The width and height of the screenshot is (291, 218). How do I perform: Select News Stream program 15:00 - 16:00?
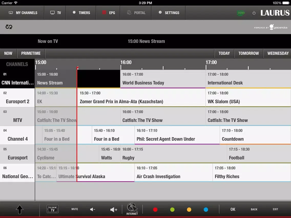pos(78,79)
